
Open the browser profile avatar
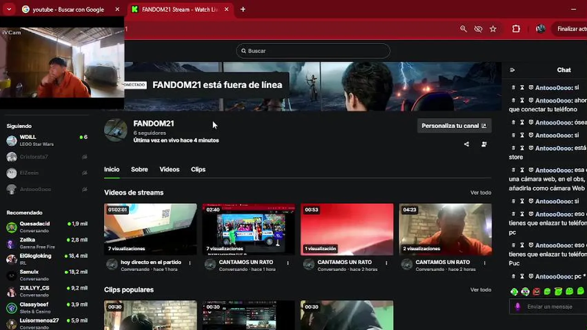pyautogui.click(x=541, y=29)
